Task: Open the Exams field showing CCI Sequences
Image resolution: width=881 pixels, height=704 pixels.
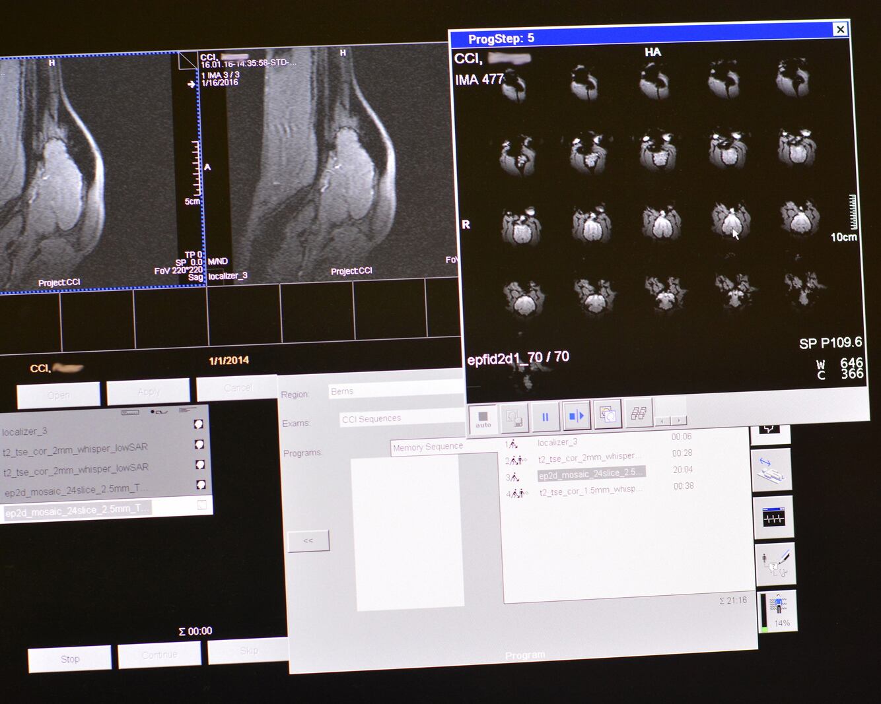Action: (x=403, y=418)
